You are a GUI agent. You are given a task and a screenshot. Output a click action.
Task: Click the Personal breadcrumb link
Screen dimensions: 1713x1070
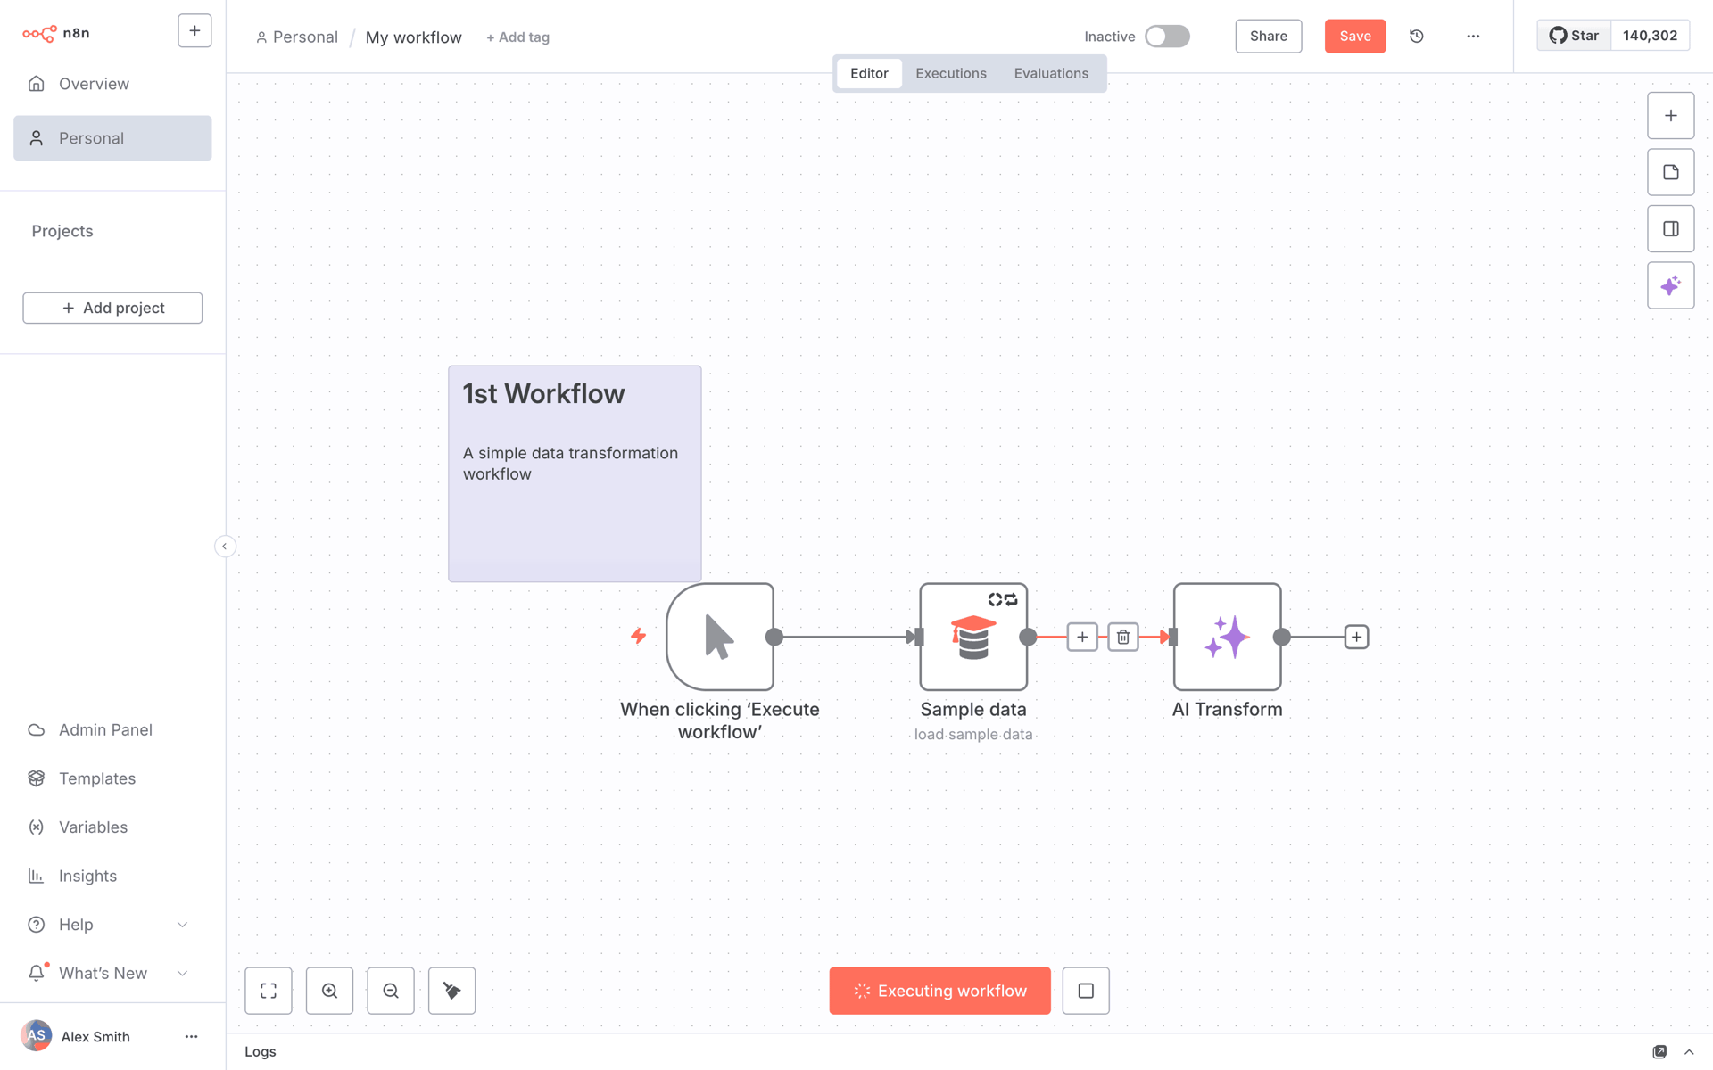pos(297,37)
